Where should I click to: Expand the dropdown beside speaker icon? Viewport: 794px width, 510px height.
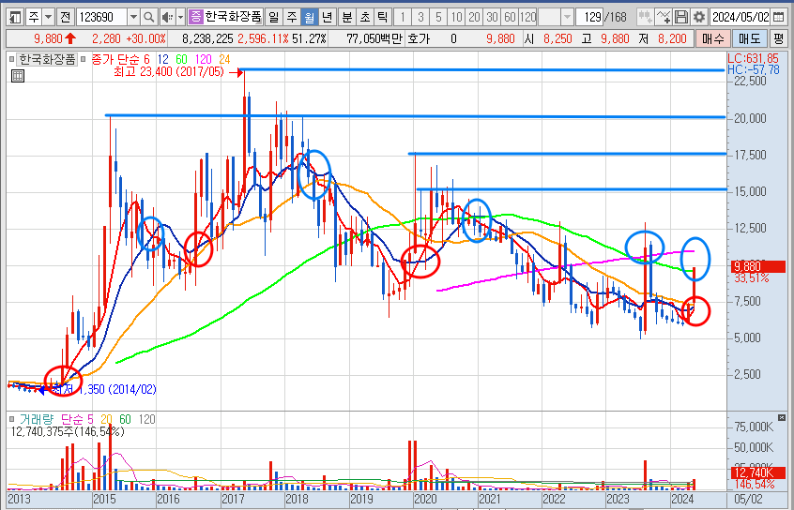tap(180, 17)
